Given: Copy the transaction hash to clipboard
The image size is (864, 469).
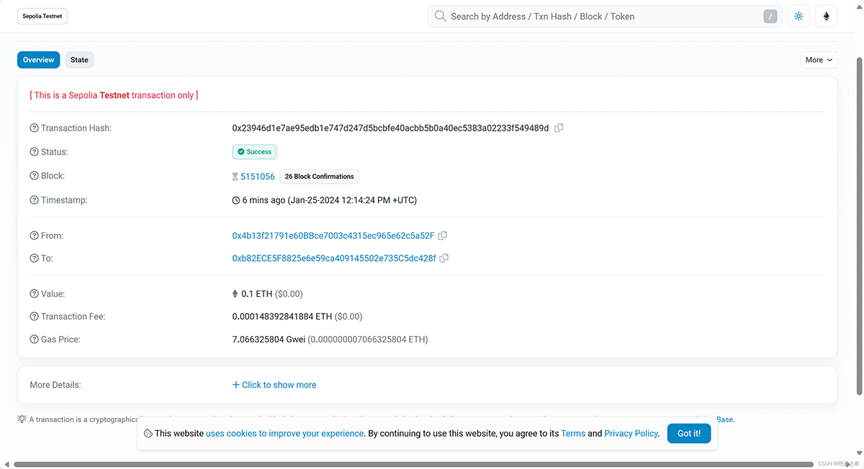Looking at the screenshot, I should 559,128.
